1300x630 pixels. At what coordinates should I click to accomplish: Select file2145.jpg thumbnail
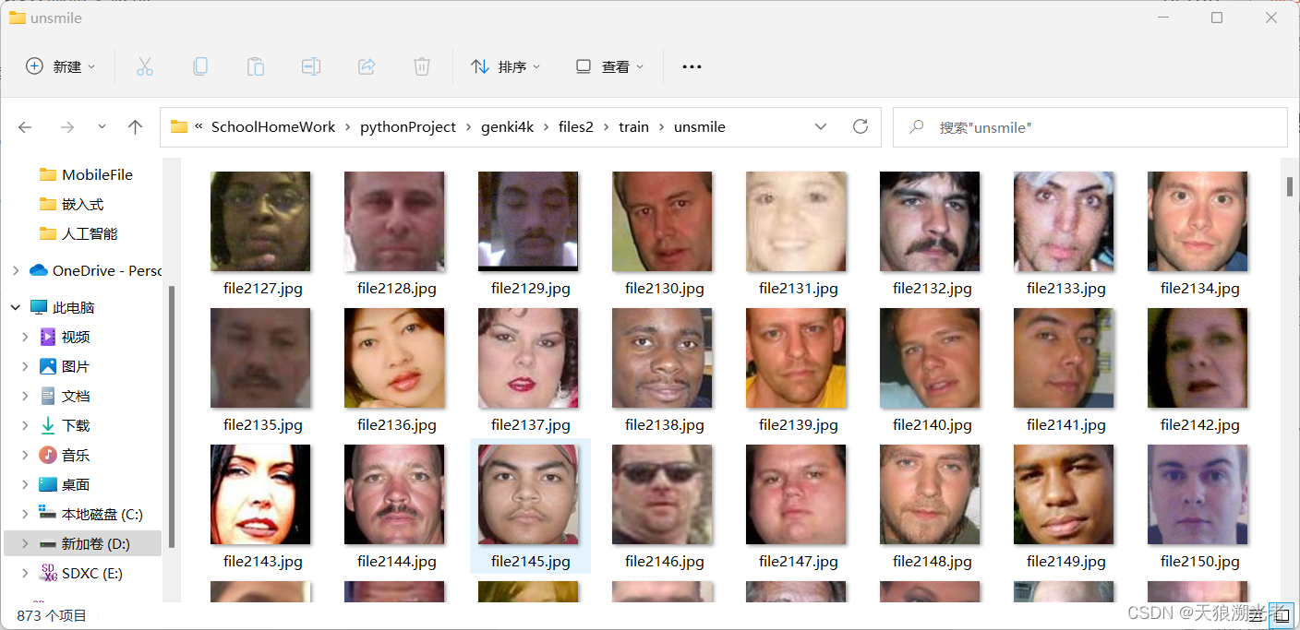[528, 494]
